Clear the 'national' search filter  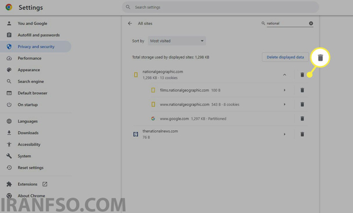(311, 23)
